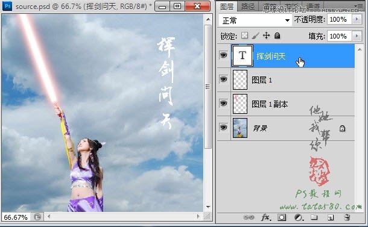The width and height of the screenshot is (368, 227).
Task: Click the link layers icon
Action: pos(249,217)
